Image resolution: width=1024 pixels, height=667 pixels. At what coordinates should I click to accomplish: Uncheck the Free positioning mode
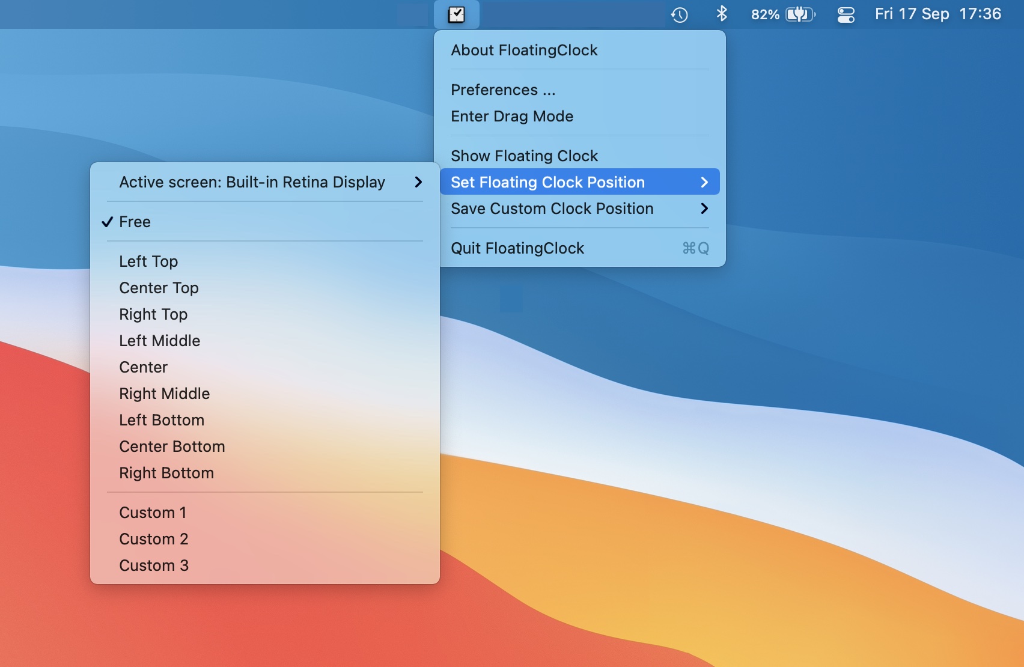(135, 222)
